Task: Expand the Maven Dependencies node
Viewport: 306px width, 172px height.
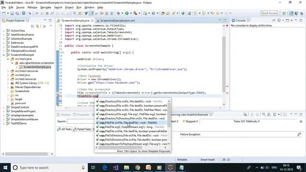Action: click(8, 87)
